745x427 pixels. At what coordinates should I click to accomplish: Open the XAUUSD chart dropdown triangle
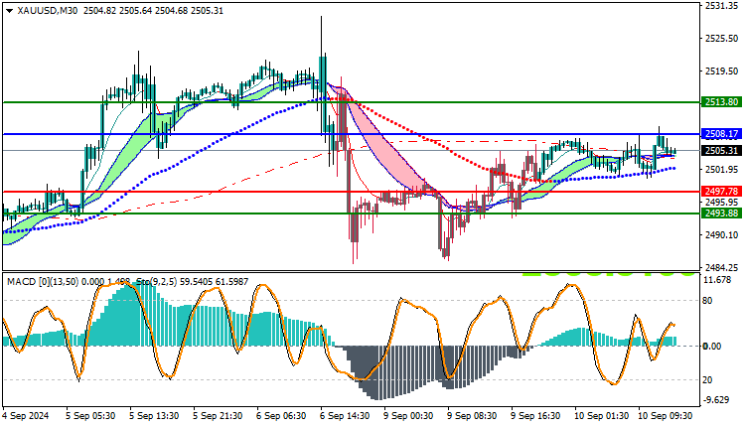(10, 11)
